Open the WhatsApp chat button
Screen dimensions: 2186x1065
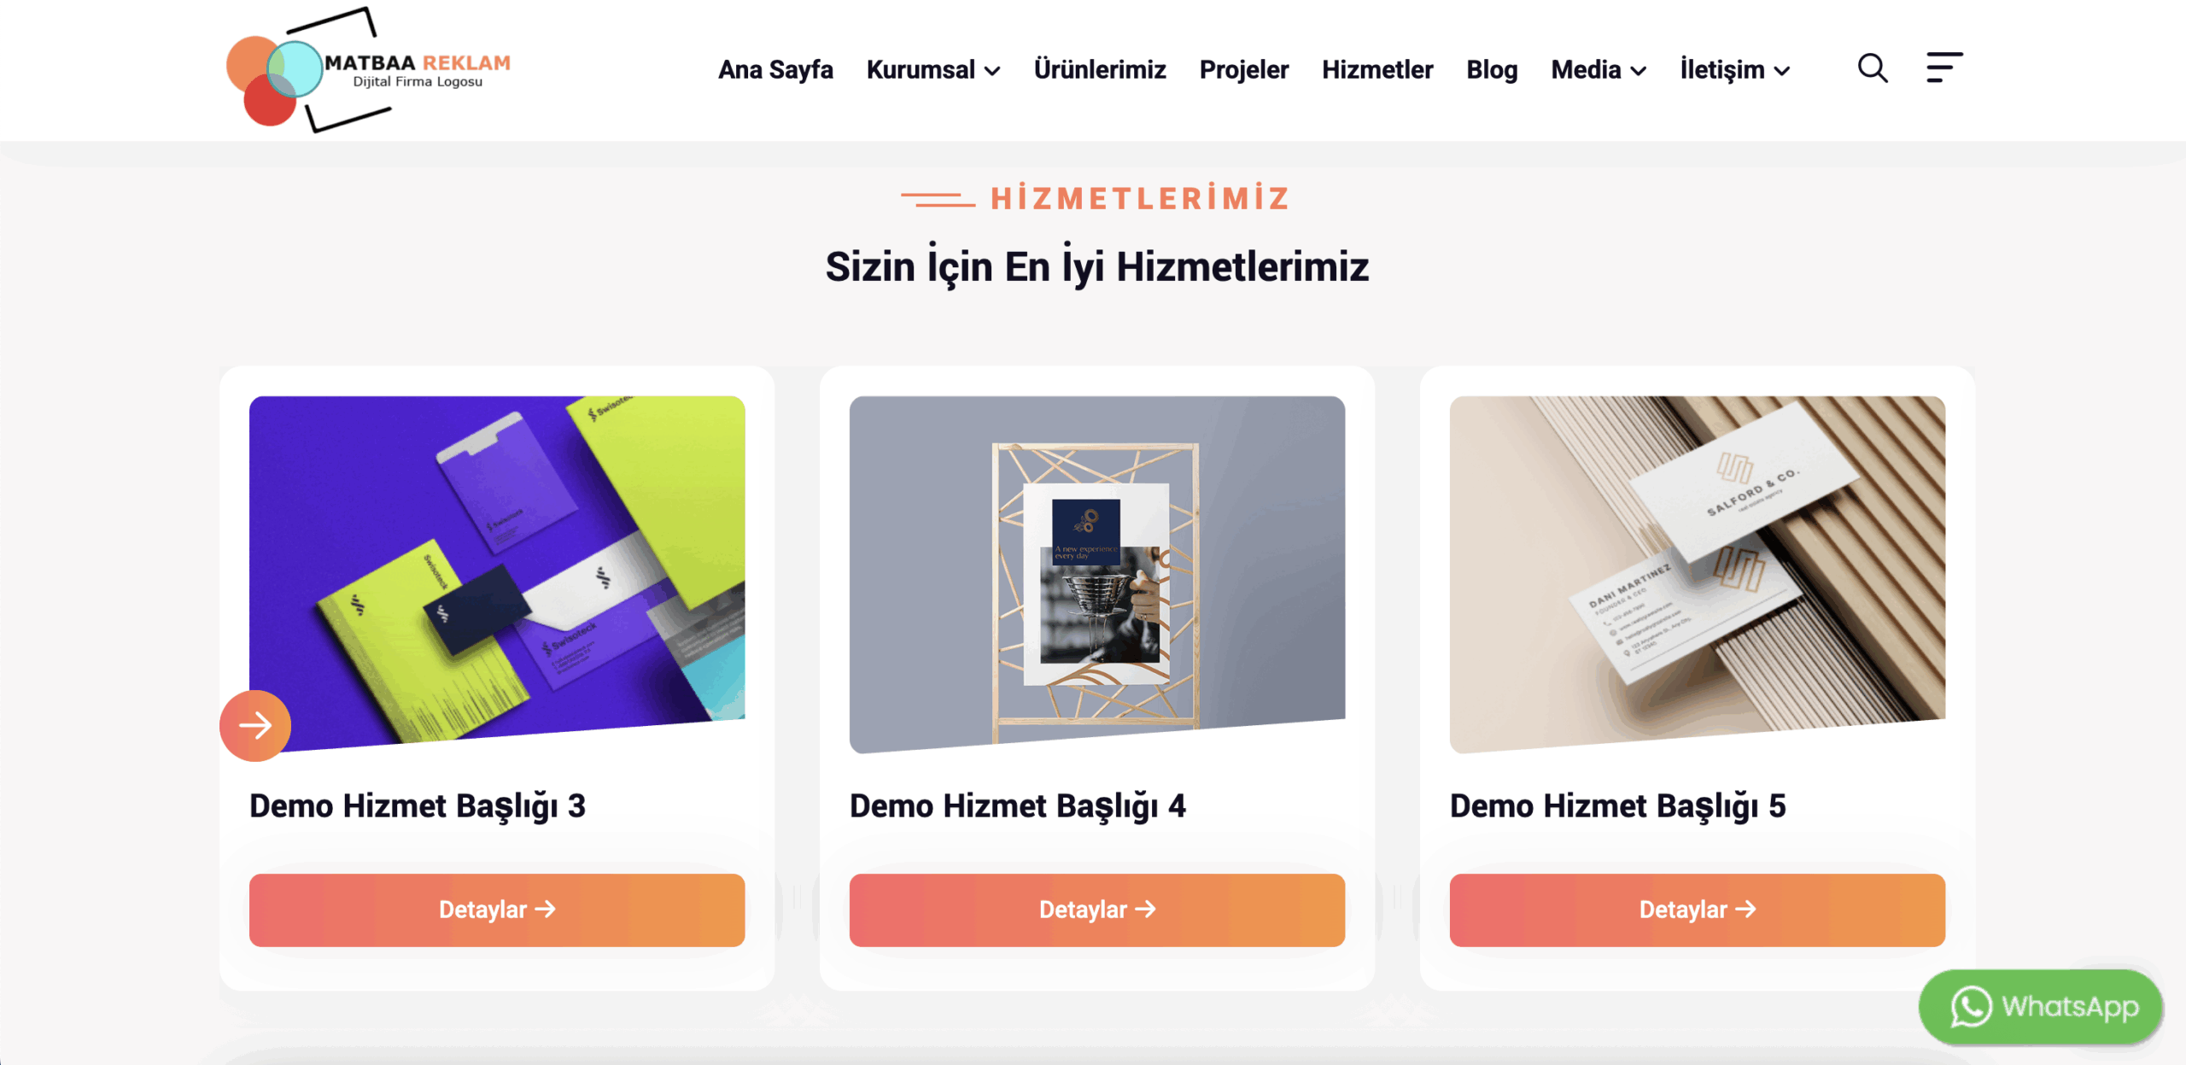(2041, 1006)
